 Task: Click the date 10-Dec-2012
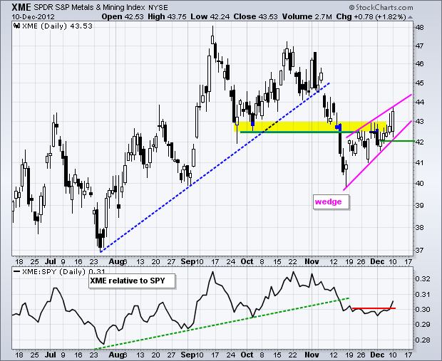pos(33,16)
